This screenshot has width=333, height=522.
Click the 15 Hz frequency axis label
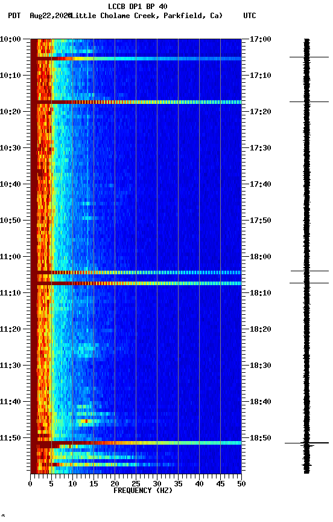[x=94, y=484]
